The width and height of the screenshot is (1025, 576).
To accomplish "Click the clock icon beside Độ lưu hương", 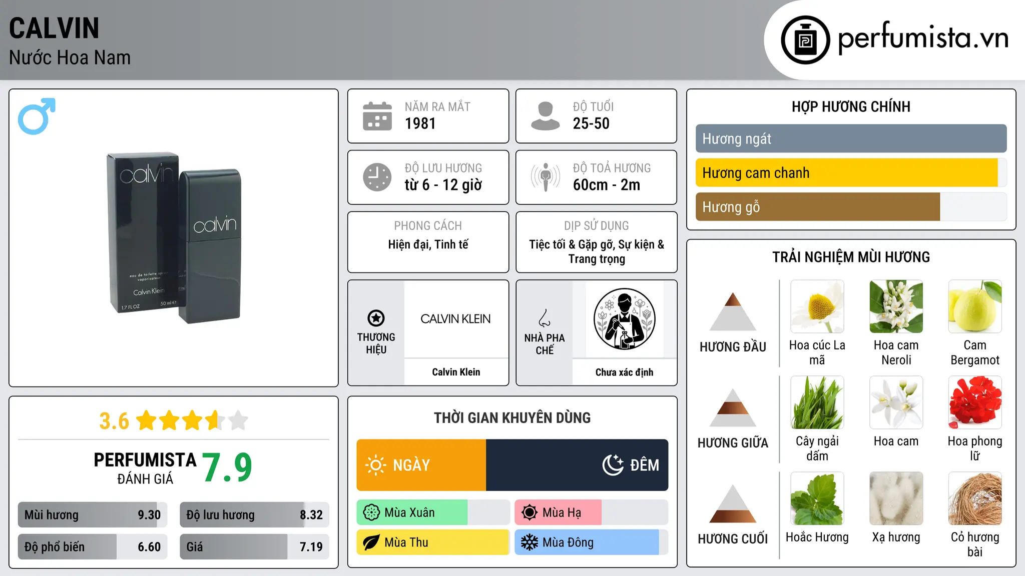I will point(377,177).
